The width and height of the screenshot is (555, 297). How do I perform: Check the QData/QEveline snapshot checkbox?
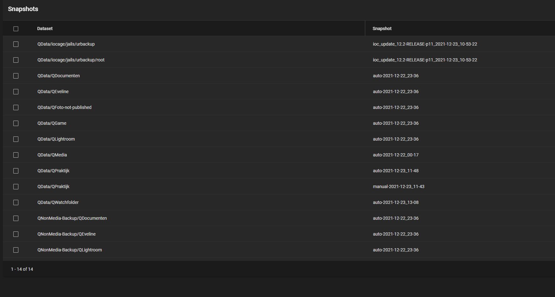16,92
